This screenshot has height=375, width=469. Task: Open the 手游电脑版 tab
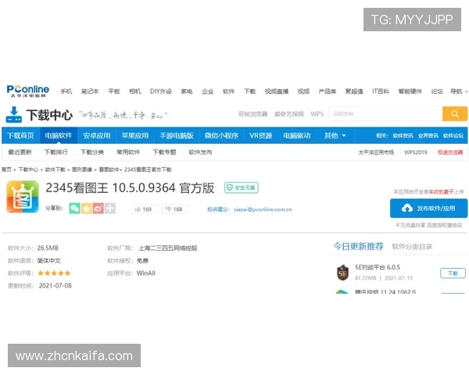(177, 136)
